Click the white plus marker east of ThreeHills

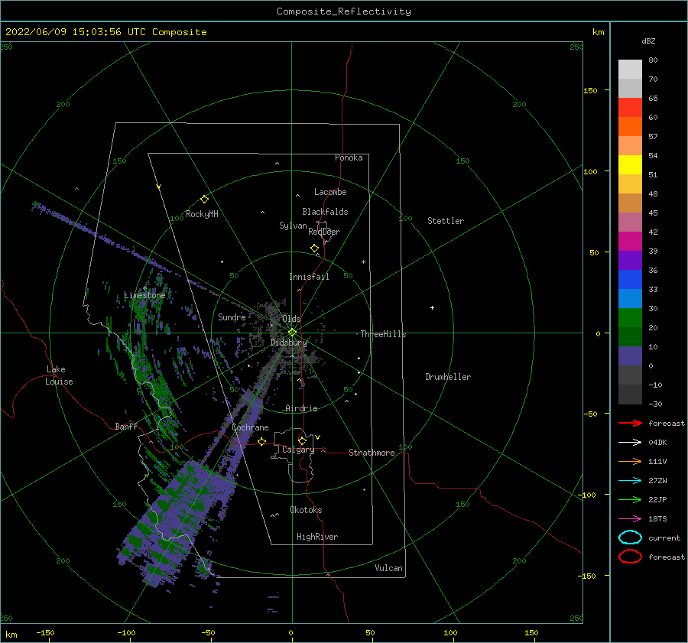[x=432, y=307]
